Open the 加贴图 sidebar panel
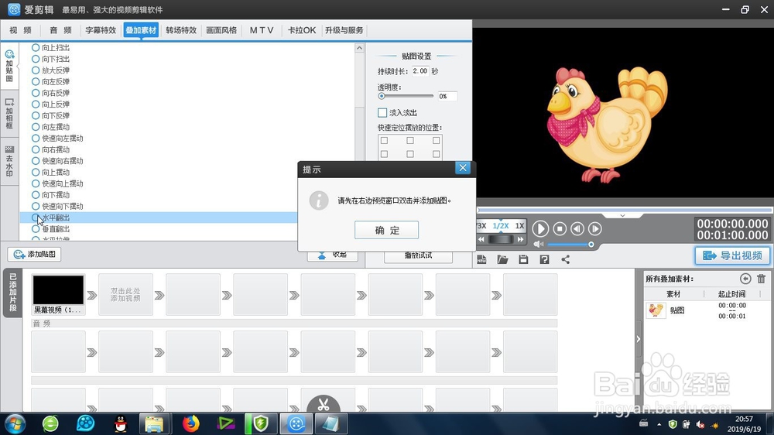This screenshot has width=774, height=435. coord(9,66)
